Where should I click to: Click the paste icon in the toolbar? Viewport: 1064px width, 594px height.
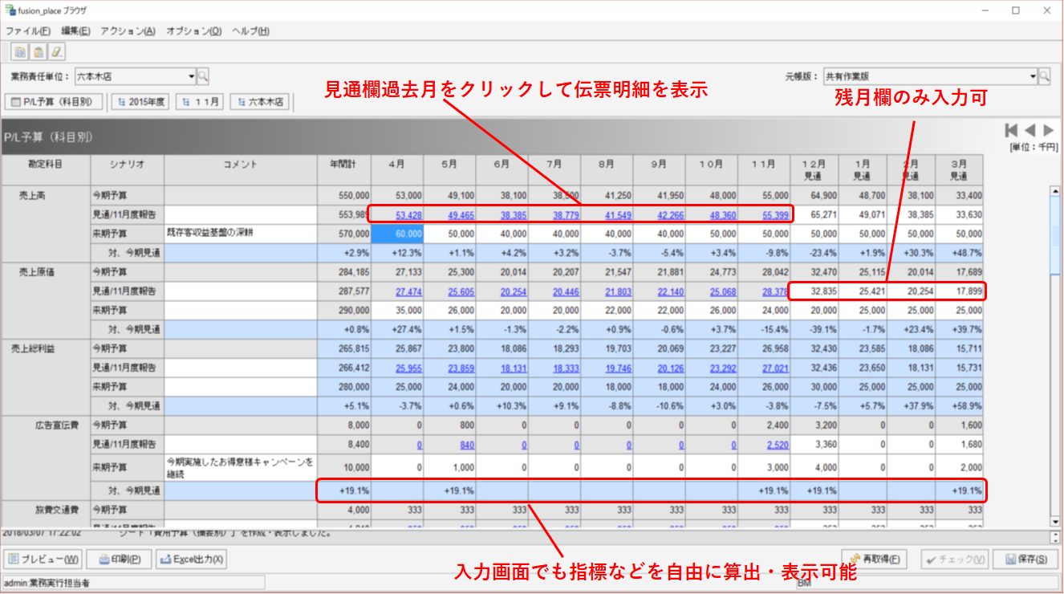[39, 52]
